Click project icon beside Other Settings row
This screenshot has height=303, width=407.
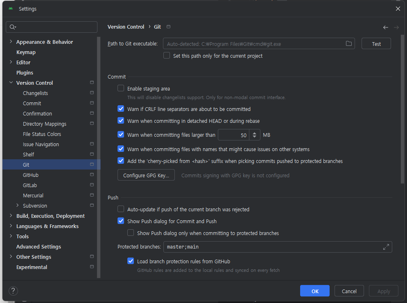point(92,256)
